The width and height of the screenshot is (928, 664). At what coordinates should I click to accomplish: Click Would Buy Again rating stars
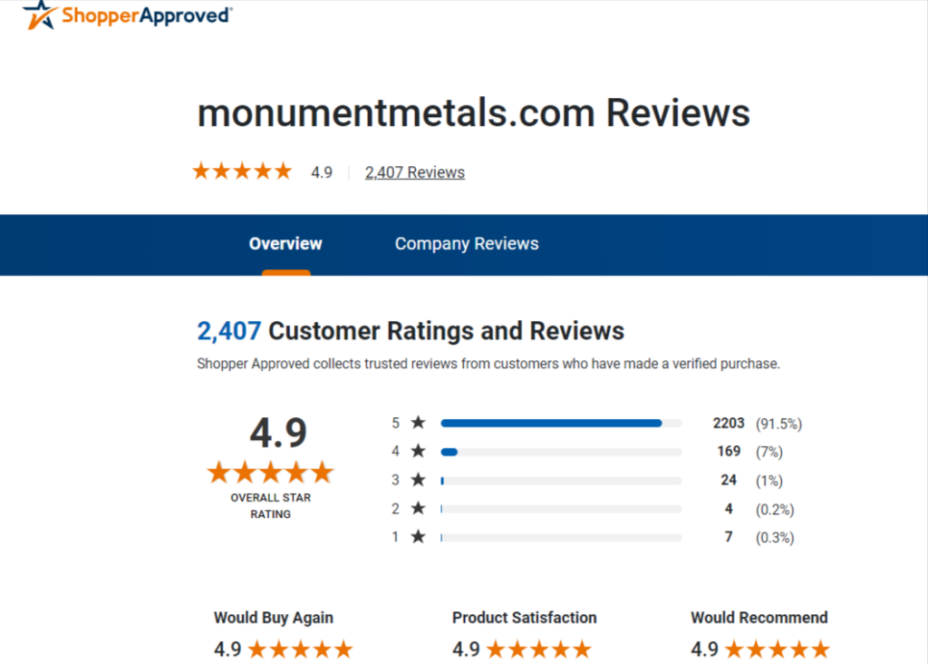pos(301,649)
